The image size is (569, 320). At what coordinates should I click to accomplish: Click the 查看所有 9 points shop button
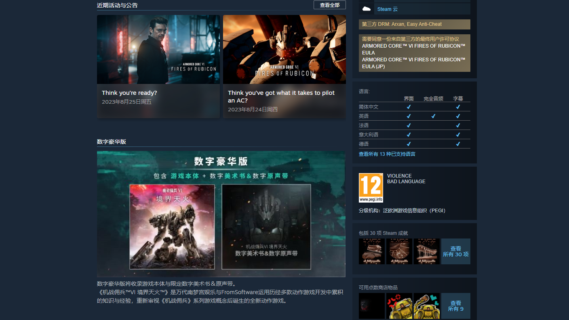pyautogui.click(x=456, y=306)
